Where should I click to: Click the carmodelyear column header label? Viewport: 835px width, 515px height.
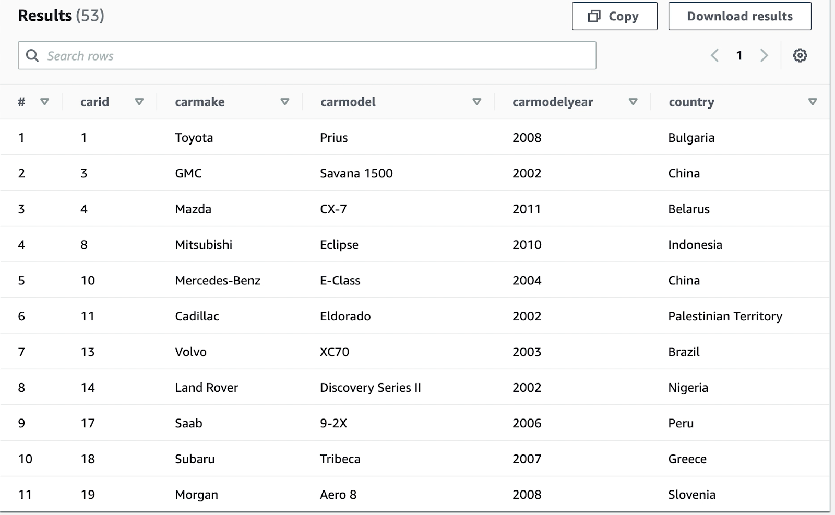click(553, 102)
